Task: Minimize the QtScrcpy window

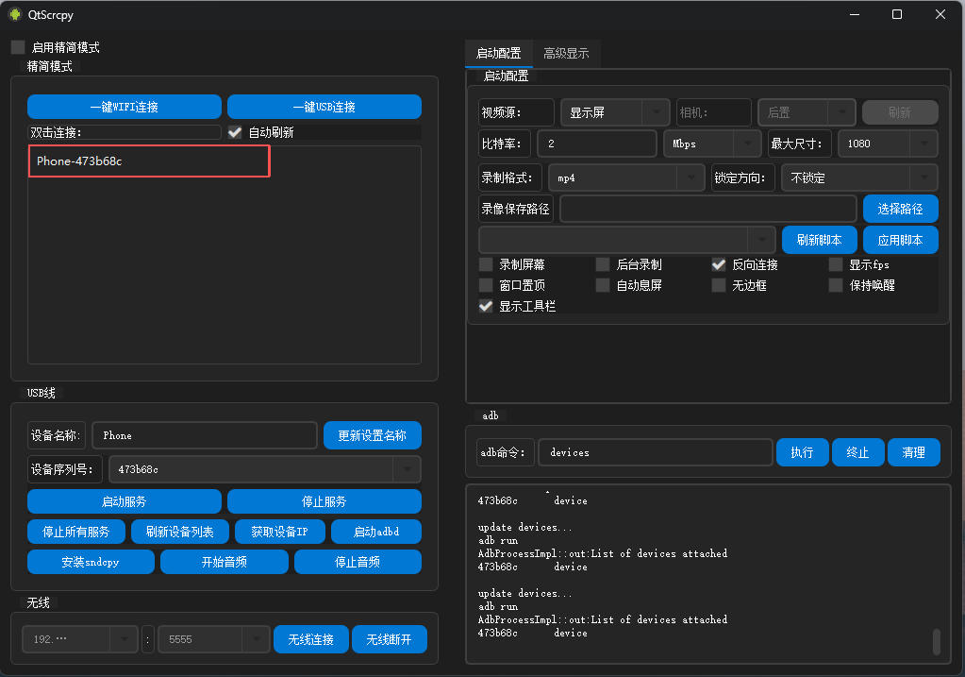Action: [x=855, y=14]
